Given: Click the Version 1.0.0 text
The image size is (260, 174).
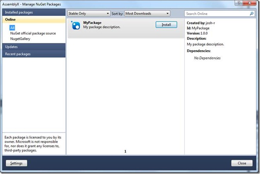Looking at the screenshot, I should click(x=197, y=33).
